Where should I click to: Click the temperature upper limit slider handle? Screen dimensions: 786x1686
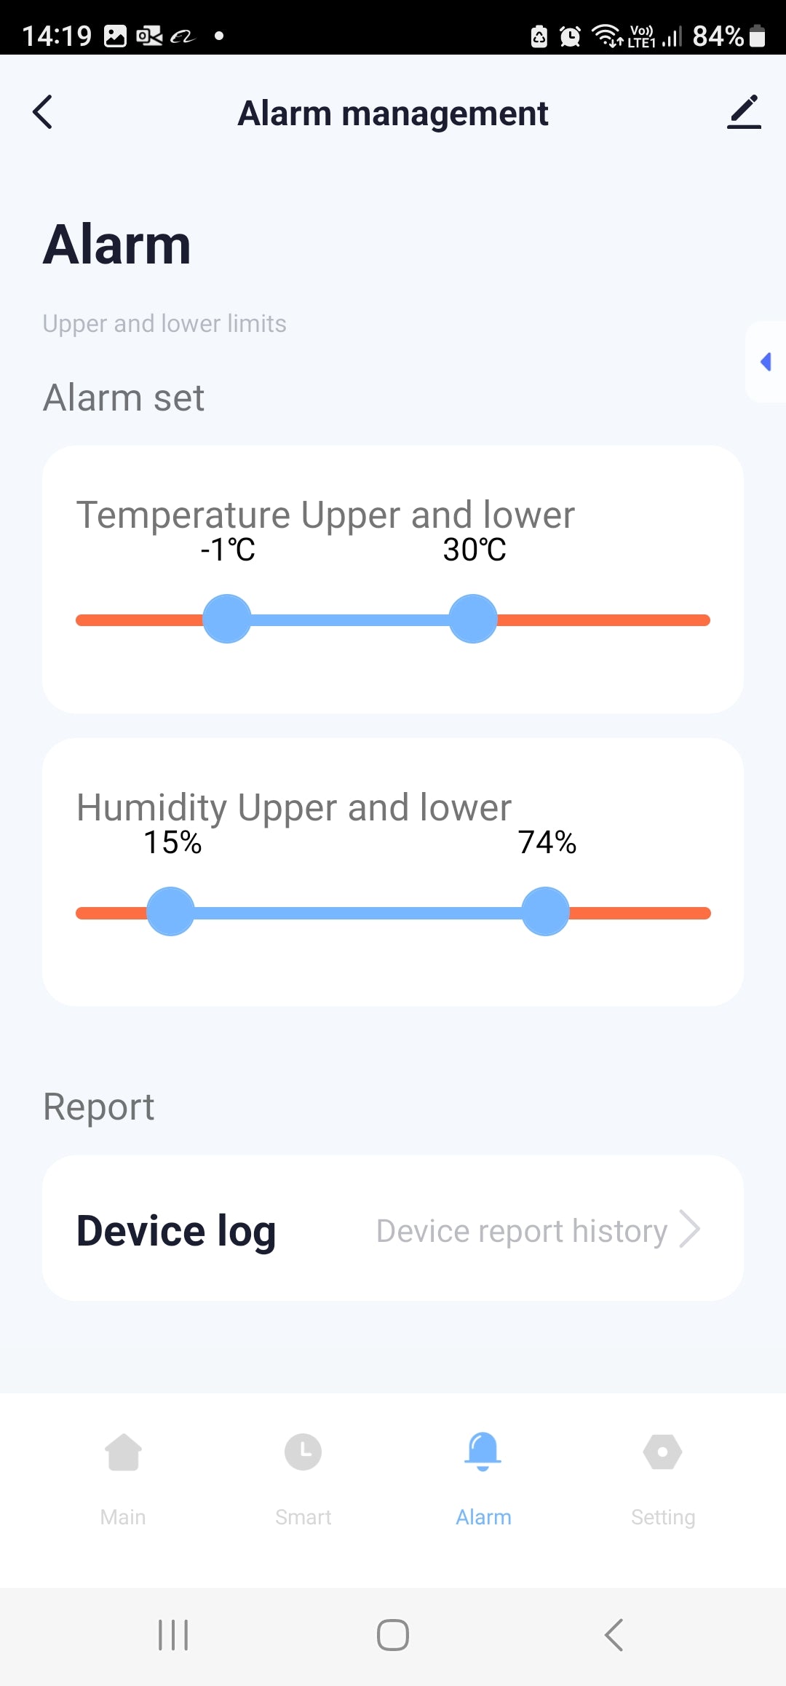click(473, 619)
